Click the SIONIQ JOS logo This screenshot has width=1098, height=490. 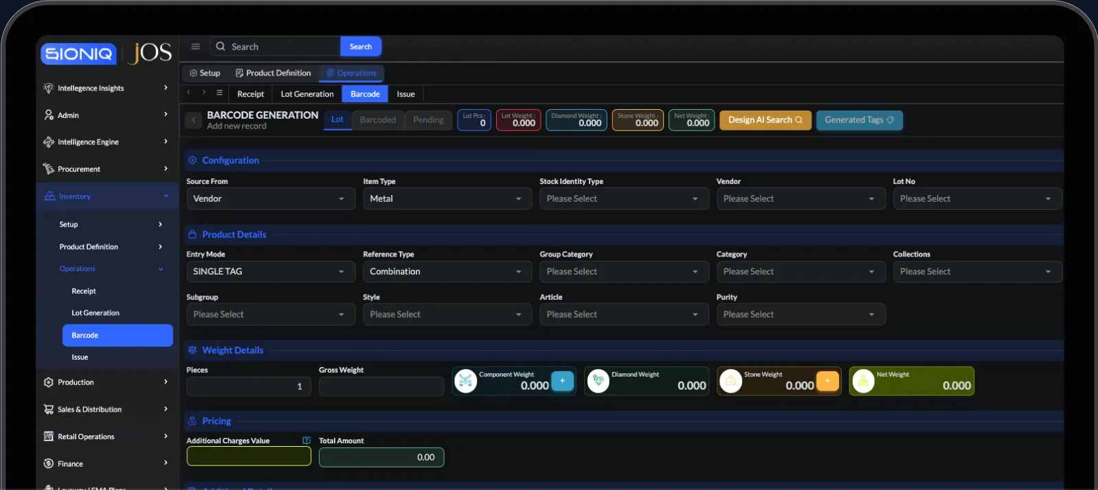[x=107, y=54]
